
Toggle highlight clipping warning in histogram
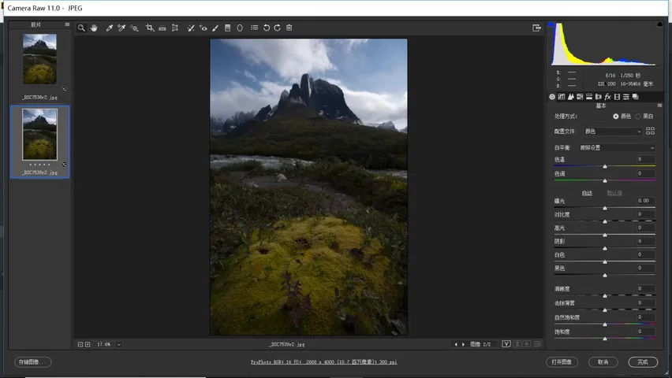[659, 24]
